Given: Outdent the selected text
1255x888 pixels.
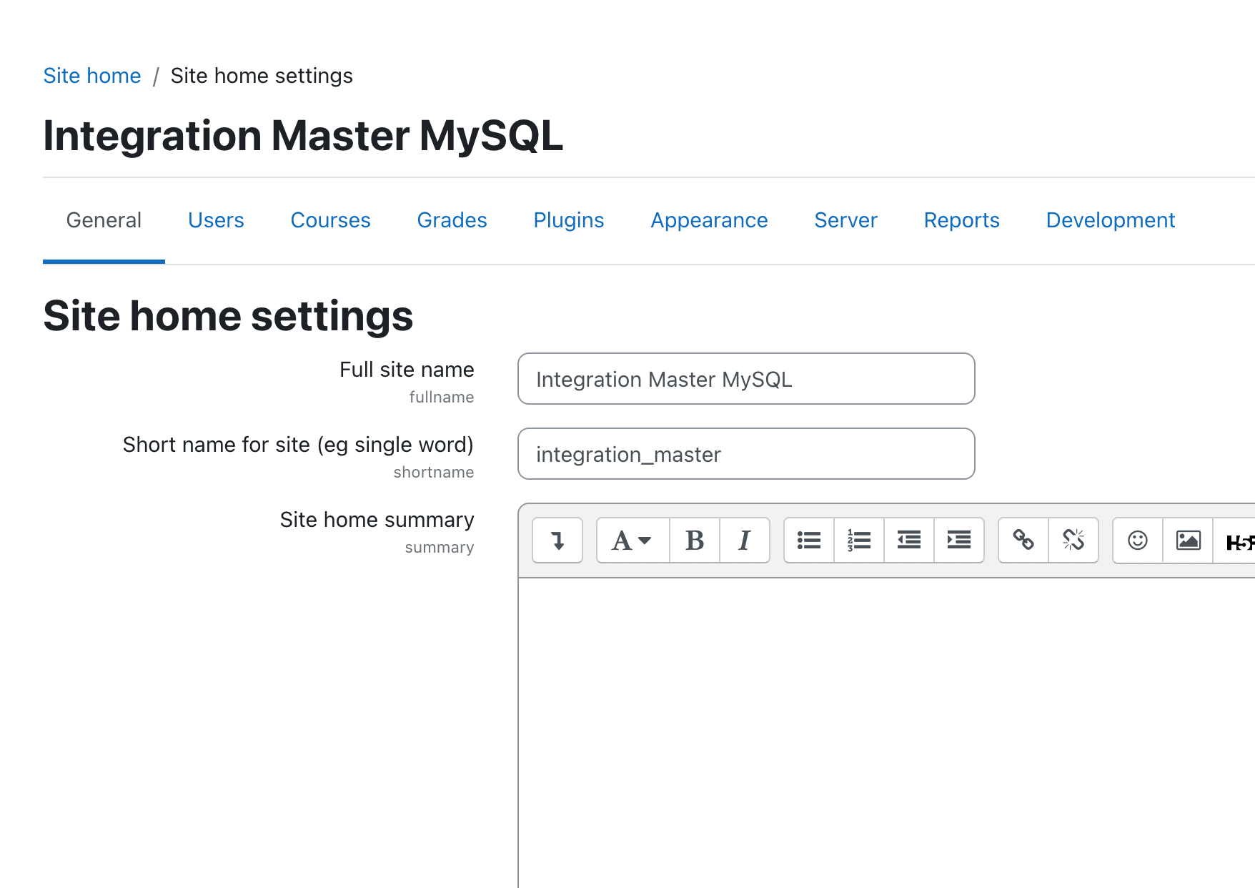Looking at the screenshot, I should pos(909,541).
